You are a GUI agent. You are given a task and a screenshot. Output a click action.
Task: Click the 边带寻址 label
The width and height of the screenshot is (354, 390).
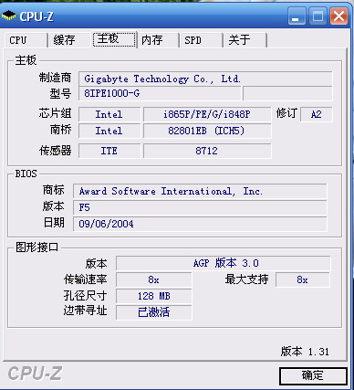point(85,311)
